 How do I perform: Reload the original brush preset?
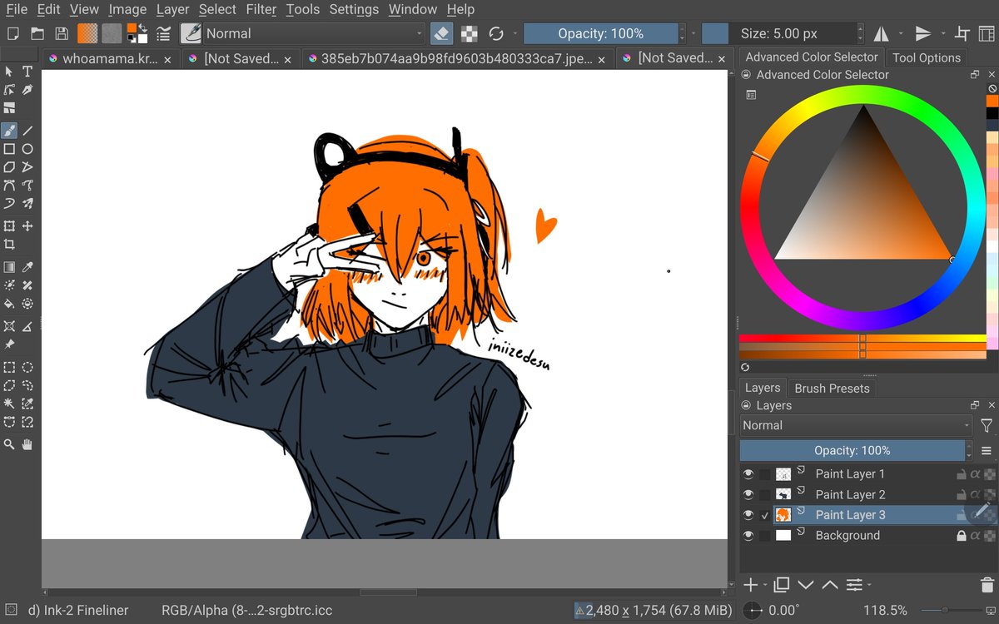(496, 33)
